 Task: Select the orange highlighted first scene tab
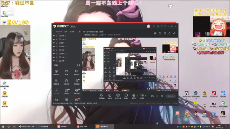tap(59, 32)
